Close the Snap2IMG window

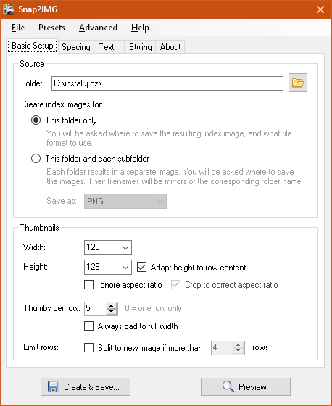click(x=320, y=9)
